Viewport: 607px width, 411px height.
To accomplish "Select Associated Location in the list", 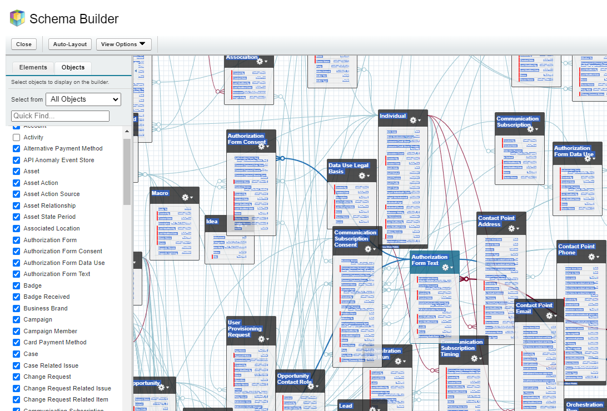I will coord(52,228).
